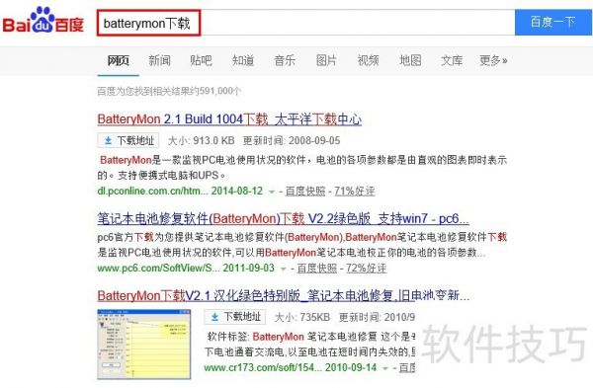Click the www.cr173.com/soft URL text

[x=263, y=367]
